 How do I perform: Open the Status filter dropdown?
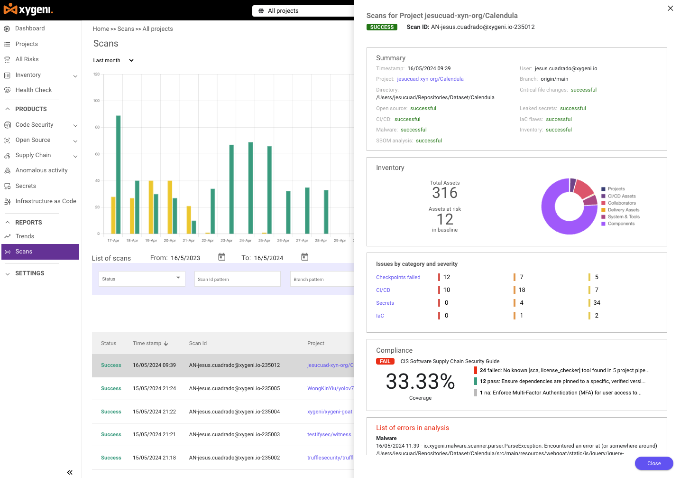[141, 279]
